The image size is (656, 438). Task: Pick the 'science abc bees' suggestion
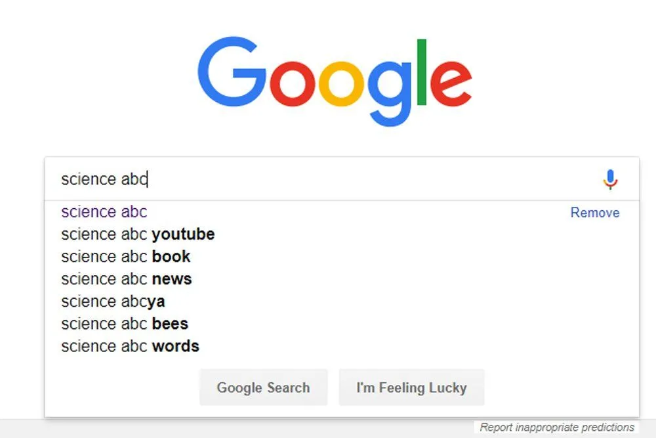pyautogui.click(x=125, y=324)
